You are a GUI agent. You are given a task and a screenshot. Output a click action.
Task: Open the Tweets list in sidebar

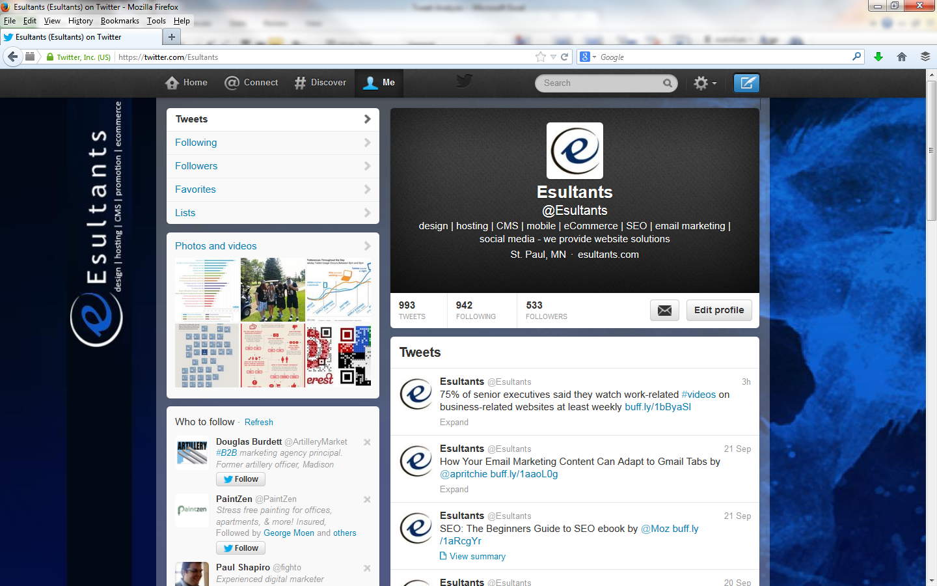[273, 119]
